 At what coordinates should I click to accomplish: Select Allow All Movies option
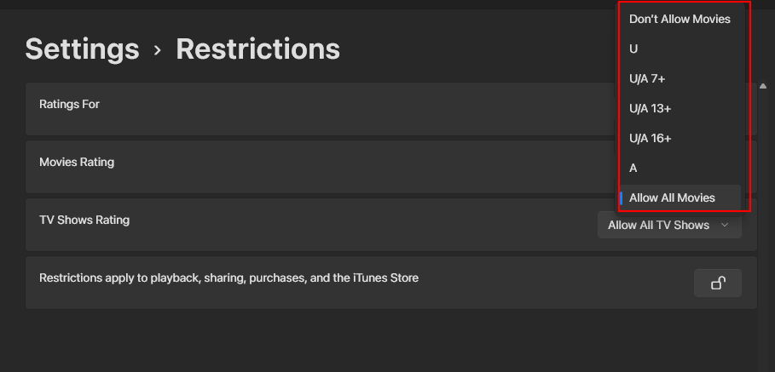tap(672, 197)
